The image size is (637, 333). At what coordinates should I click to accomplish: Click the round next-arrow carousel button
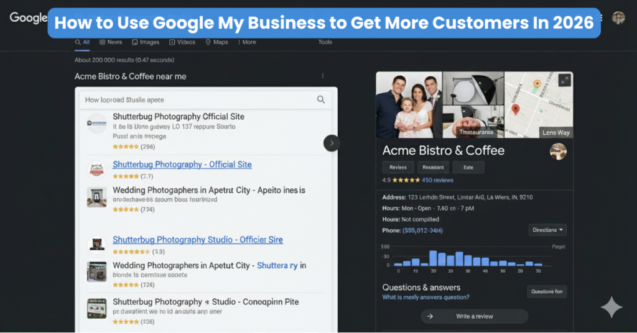coord(332,143)
